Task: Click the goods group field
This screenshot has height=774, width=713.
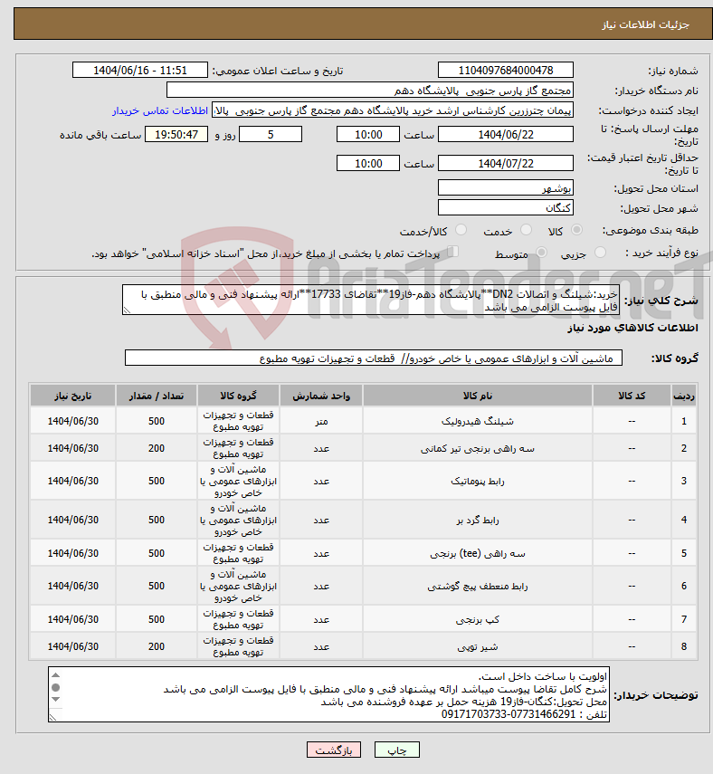Action: [374, 358]
